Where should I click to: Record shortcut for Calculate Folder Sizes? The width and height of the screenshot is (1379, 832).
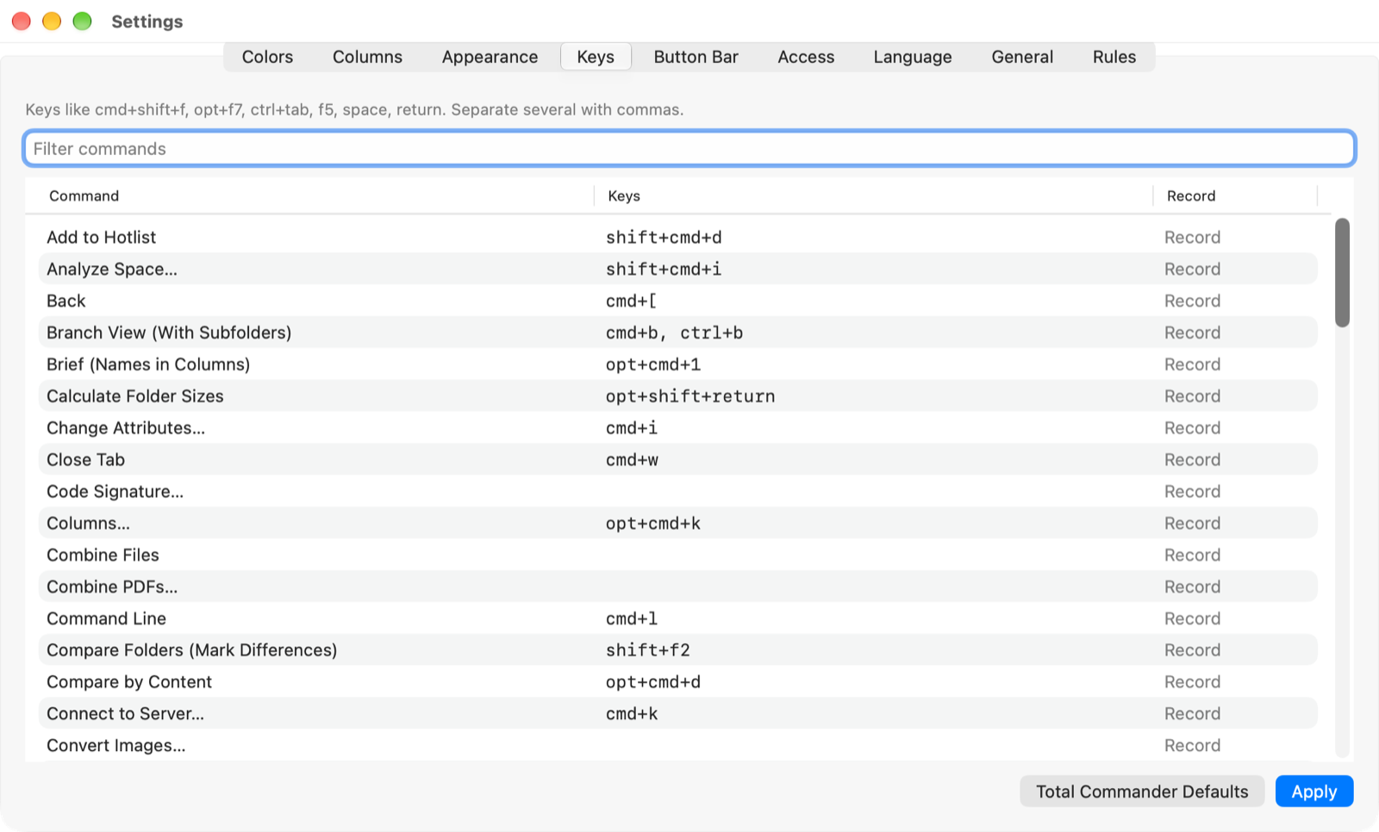pyautogui.click(x=1192, y=396)
